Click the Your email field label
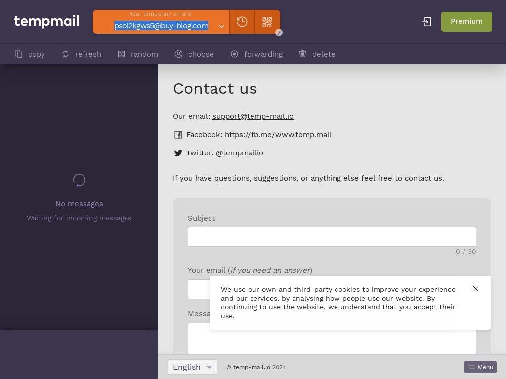 pos(250,271)
